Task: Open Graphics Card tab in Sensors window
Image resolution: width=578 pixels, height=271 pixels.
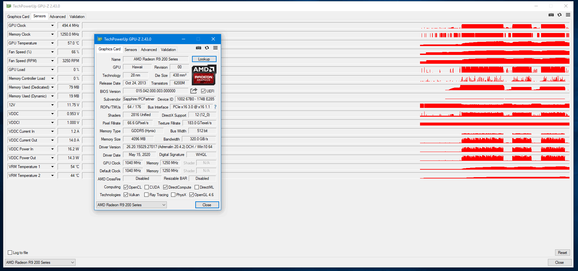Action: click(18, 17)
